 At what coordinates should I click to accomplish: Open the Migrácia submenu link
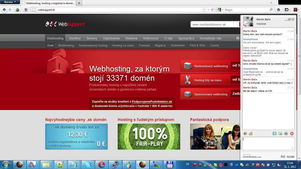pos(160,45)
